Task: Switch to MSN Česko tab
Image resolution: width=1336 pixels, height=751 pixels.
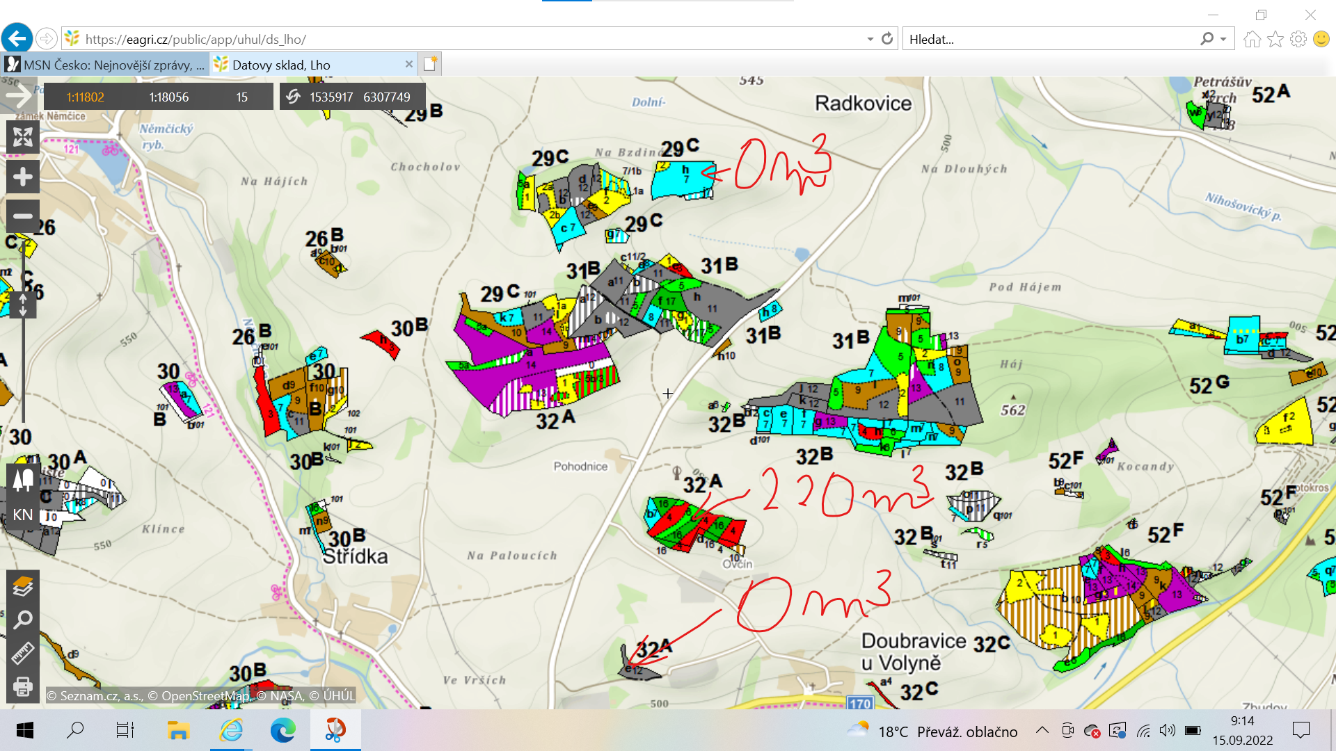Action: [x=104, y=65]
